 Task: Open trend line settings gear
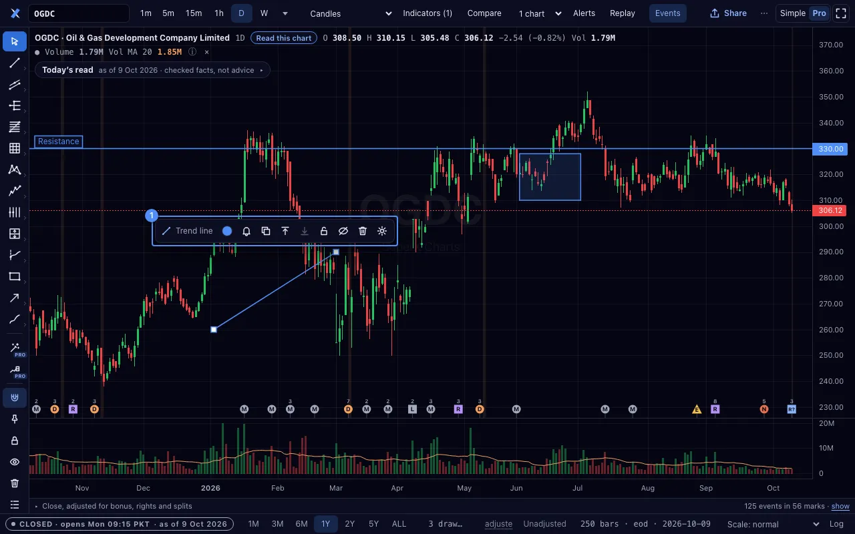click(x=382, y=231)
